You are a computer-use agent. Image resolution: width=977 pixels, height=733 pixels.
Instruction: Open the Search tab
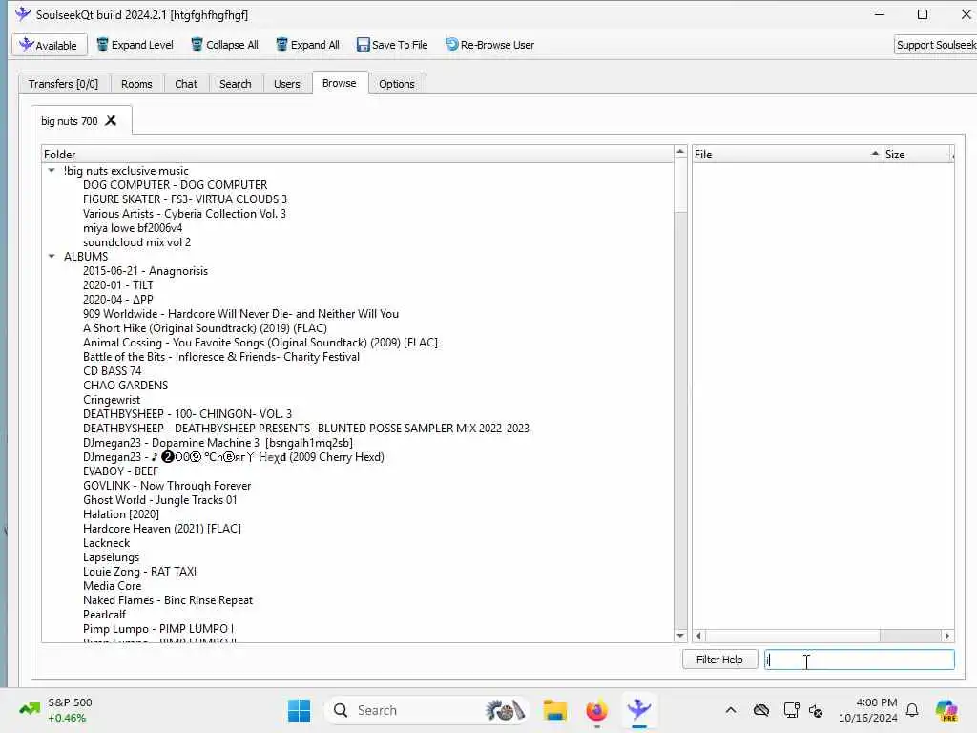click(236, 84)
